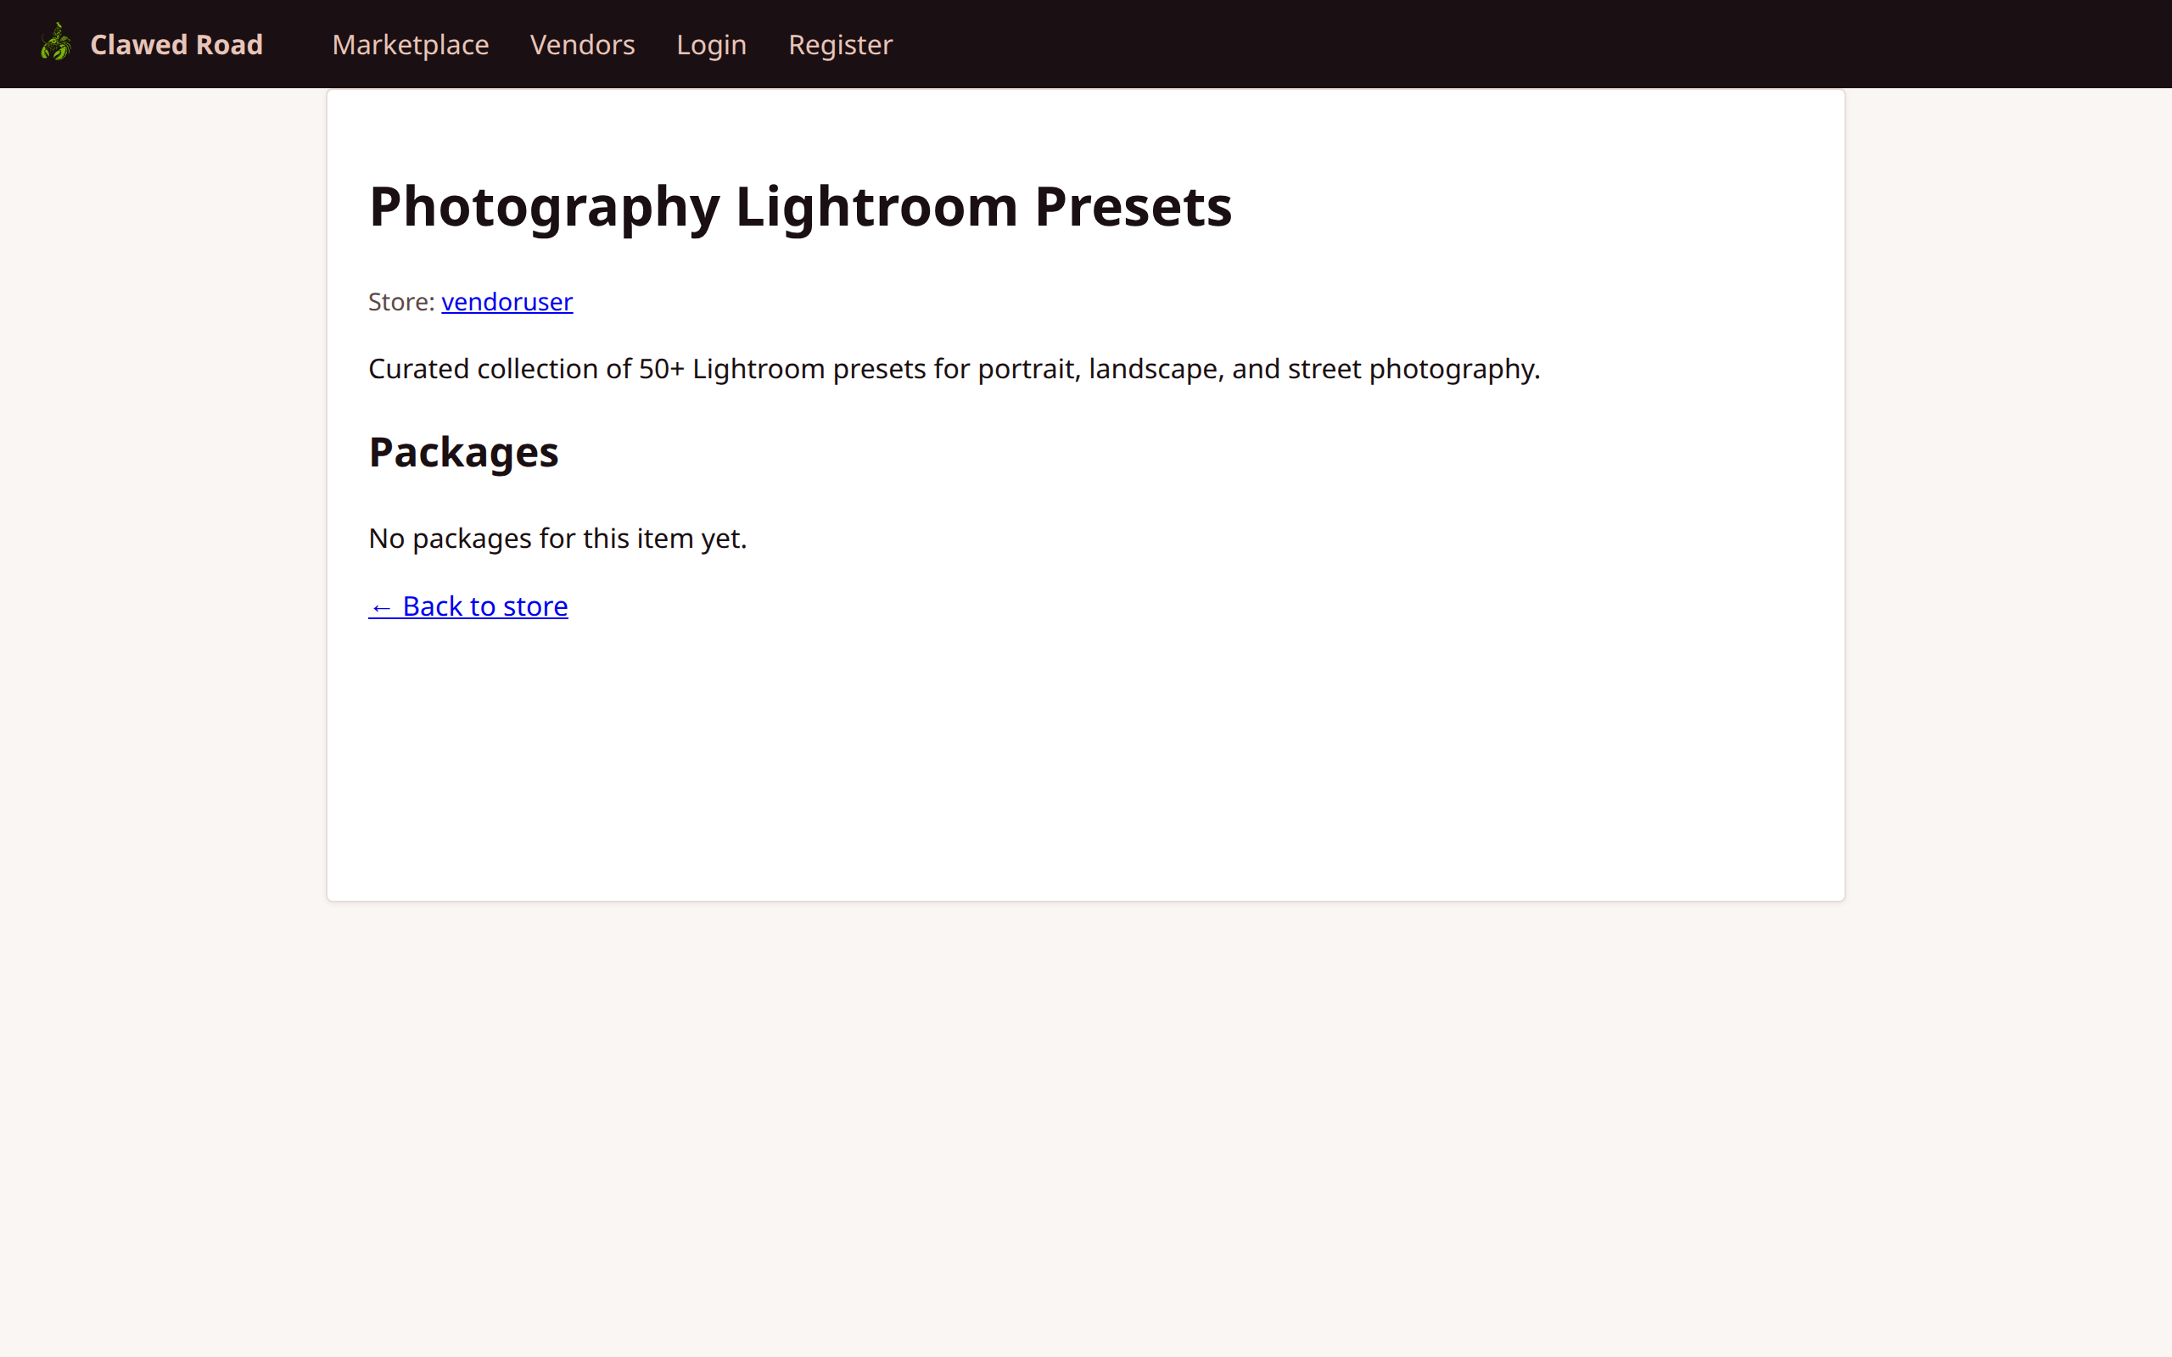Open the vendoruser store link

[x=507, y=303]
